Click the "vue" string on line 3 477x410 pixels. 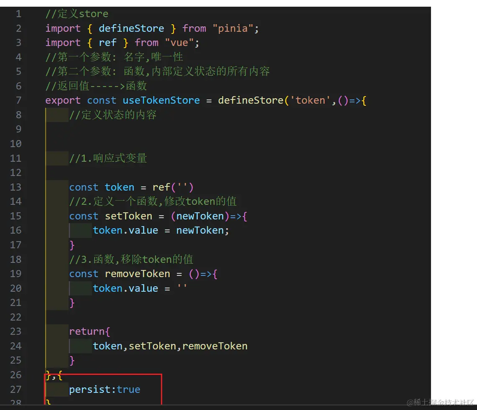click(179, 43)
